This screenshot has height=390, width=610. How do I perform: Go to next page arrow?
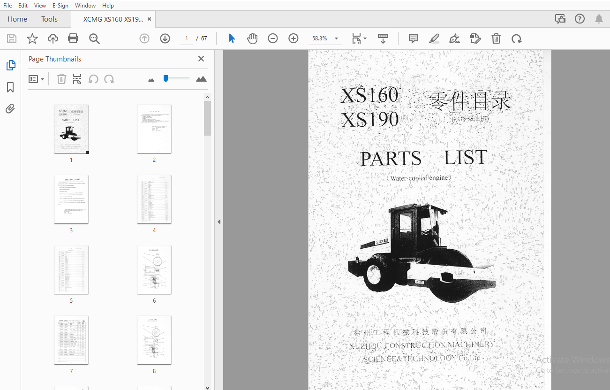tap(165, 38)
